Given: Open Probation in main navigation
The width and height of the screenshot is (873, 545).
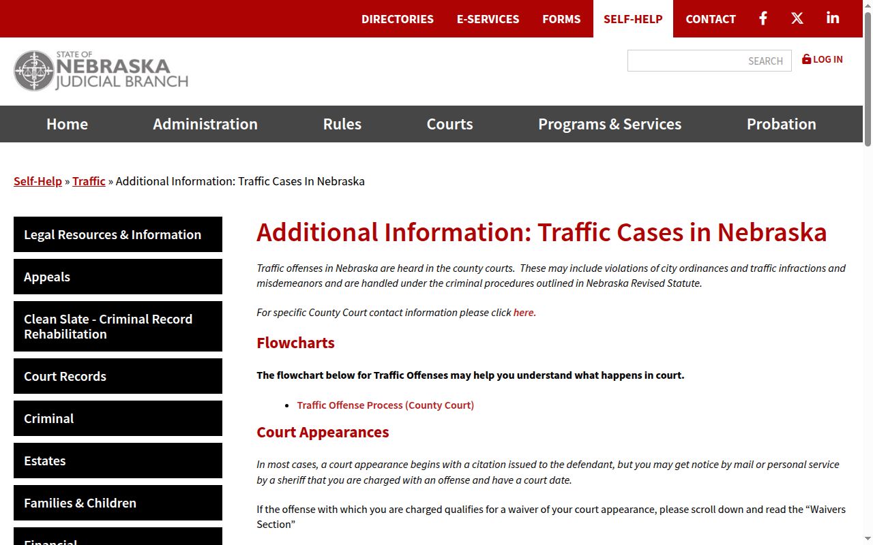Looking at the screenshot, I should pyautogui.click(x=782, y=124).
